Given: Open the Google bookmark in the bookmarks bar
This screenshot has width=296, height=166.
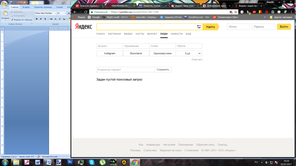Looking at the screenshot, I should pos(94,17).
